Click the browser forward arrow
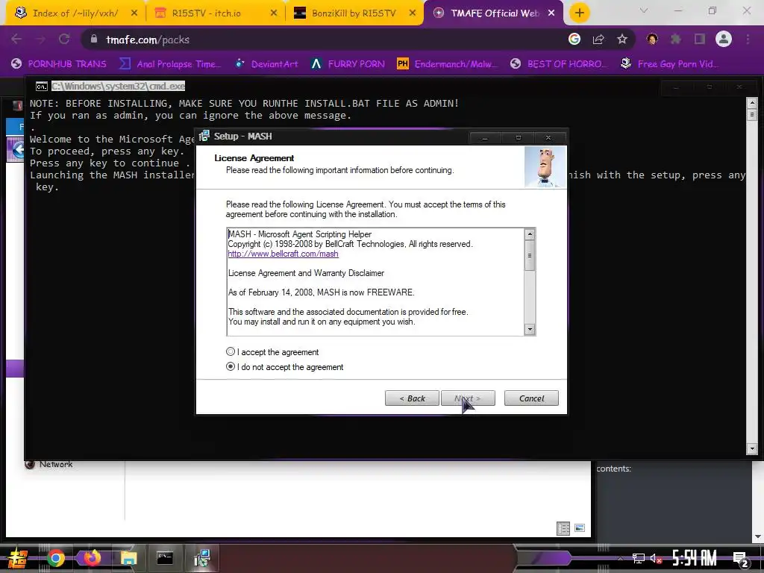The width and height of the screenshot is (764, 573). (x=40, y=39)
